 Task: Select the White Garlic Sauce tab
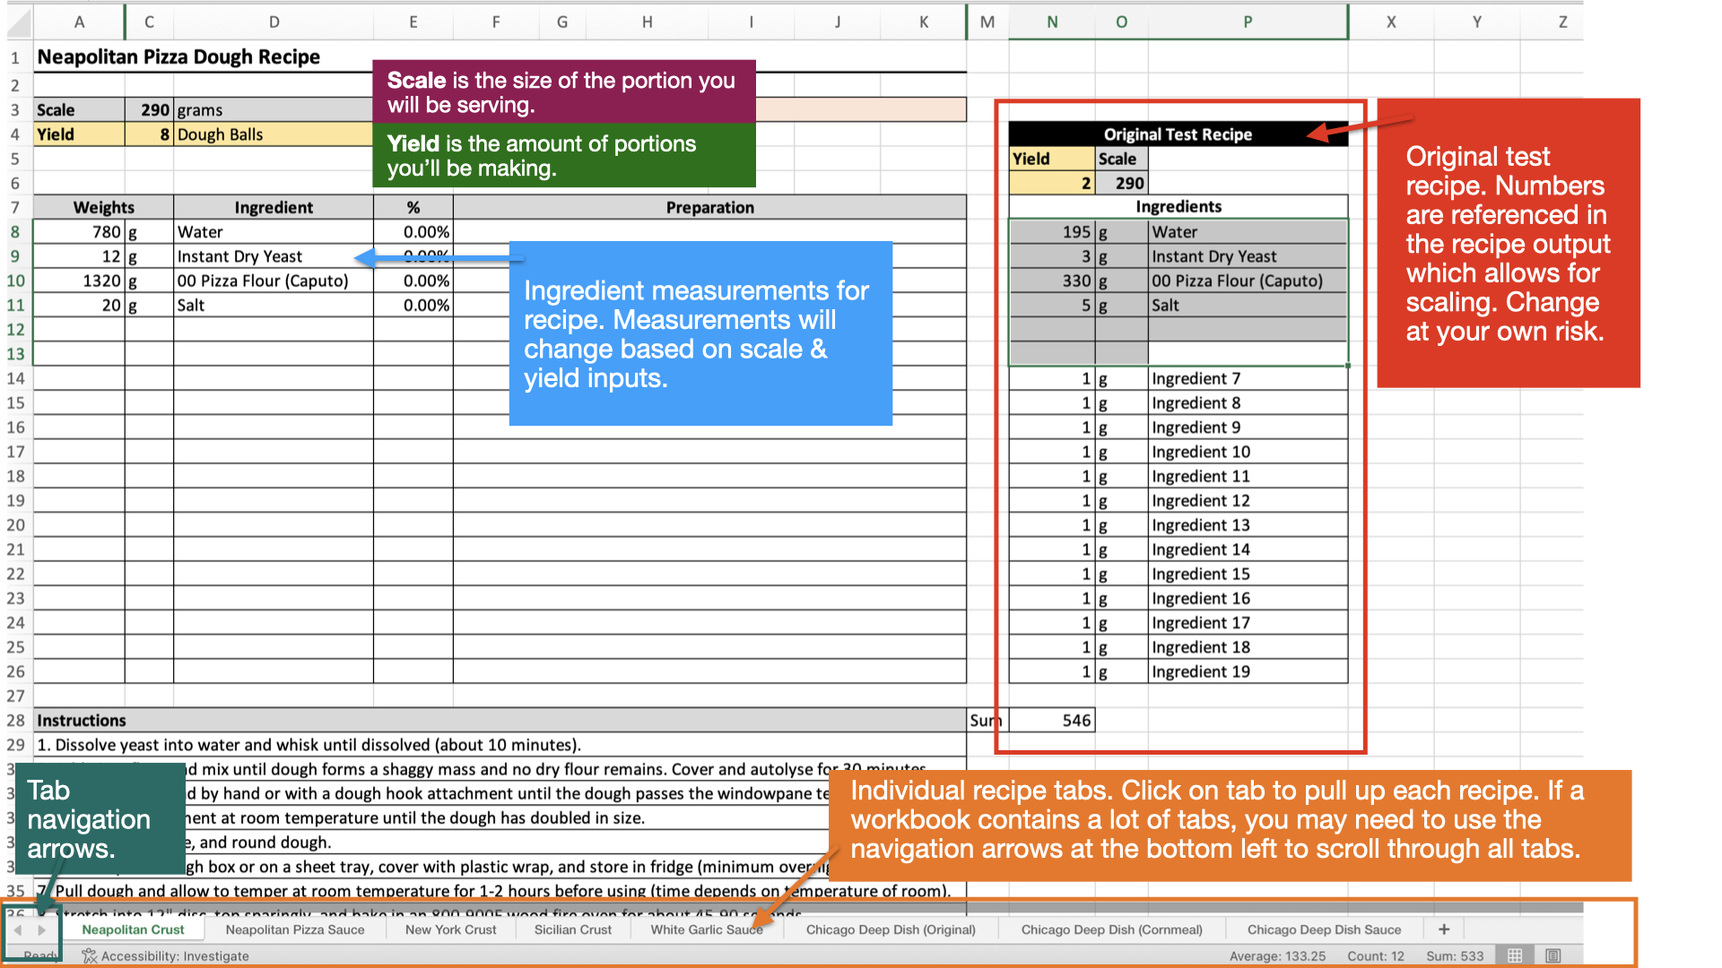click(707, 929)
